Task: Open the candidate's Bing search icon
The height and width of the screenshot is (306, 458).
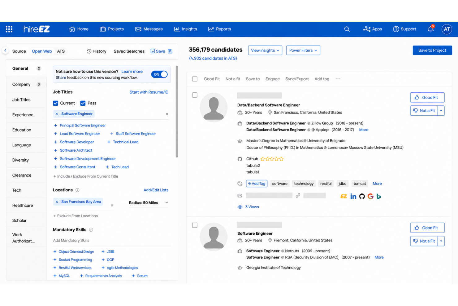Action: pos(379,196)
